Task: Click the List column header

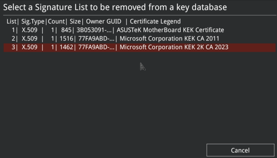Action: pyautogui.click(x=12, y=21)
